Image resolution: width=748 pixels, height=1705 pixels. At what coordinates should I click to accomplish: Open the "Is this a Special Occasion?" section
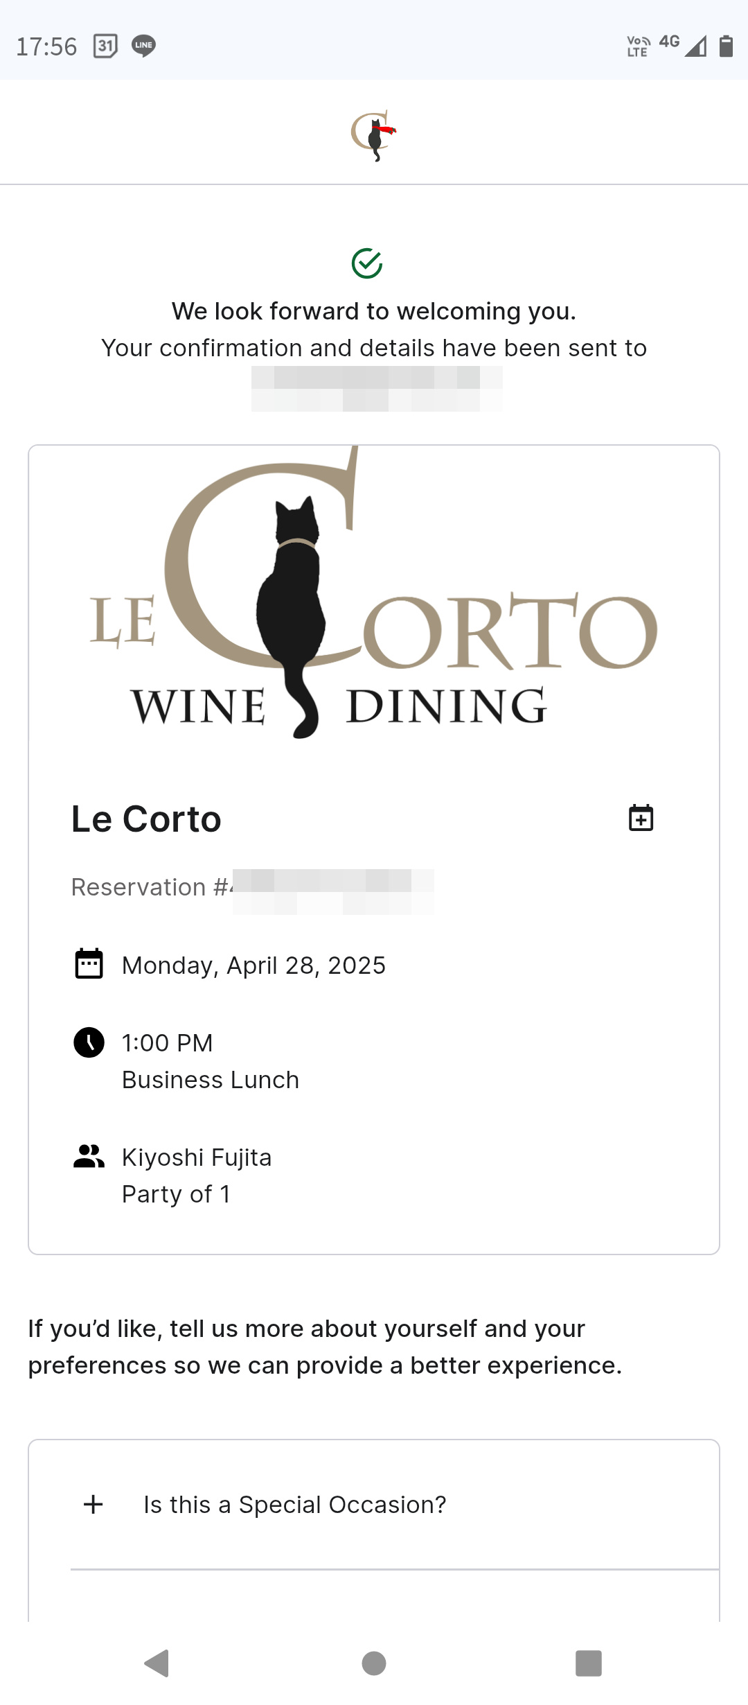(x=295, y=1505)
